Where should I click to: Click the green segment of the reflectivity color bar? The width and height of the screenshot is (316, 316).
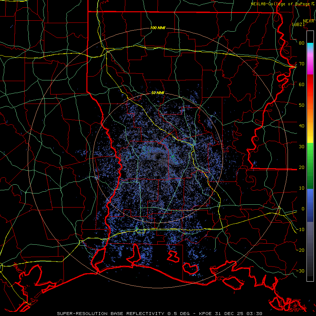click(310, 166)
